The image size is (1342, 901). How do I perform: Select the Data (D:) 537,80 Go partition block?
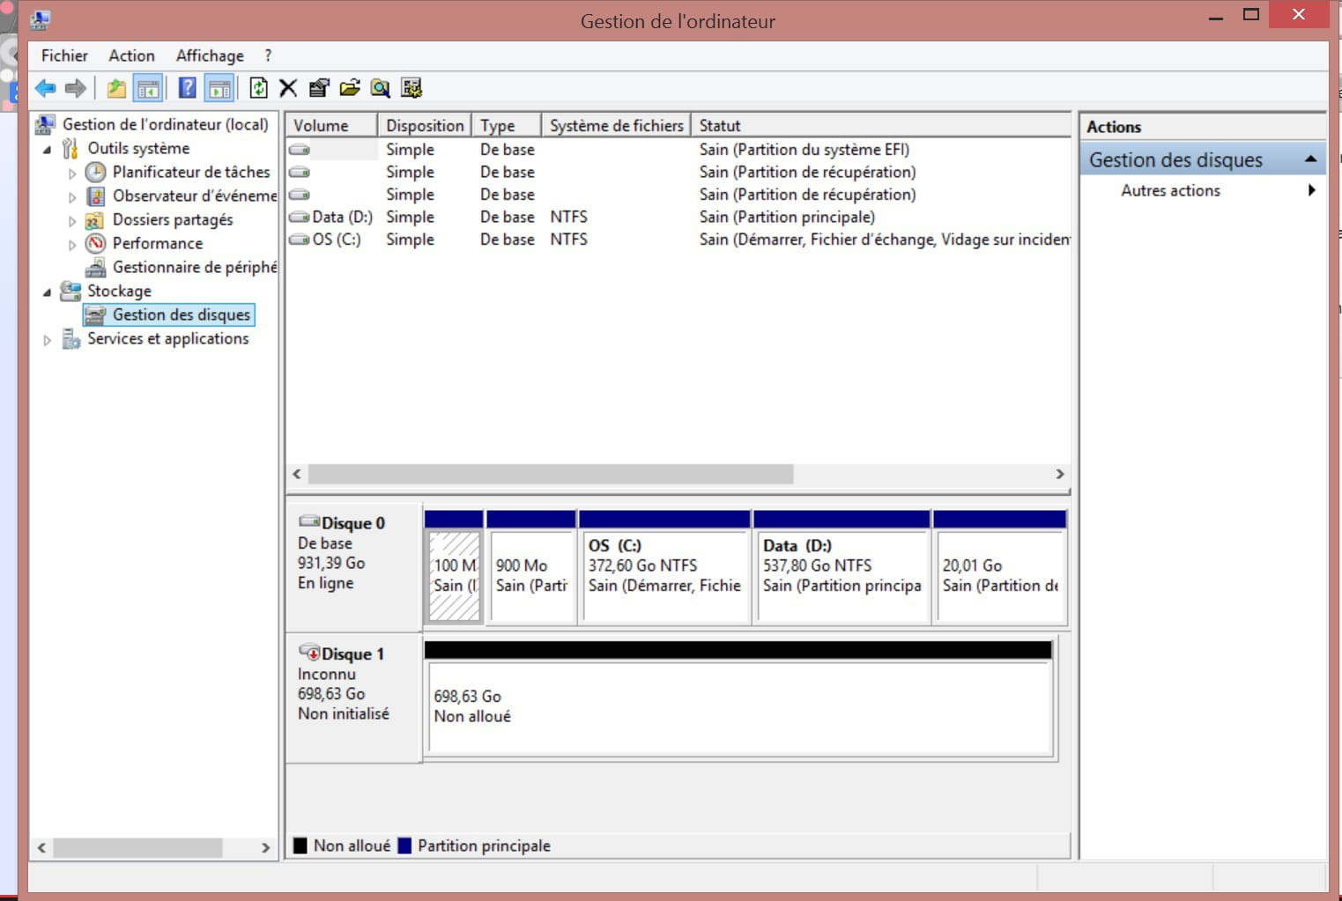click(x=842, y=568)
